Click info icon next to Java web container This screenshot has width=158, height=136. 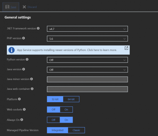tap(32, 89)
